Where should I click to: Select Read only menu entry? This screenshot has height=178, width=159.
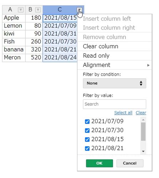(115, 56)
